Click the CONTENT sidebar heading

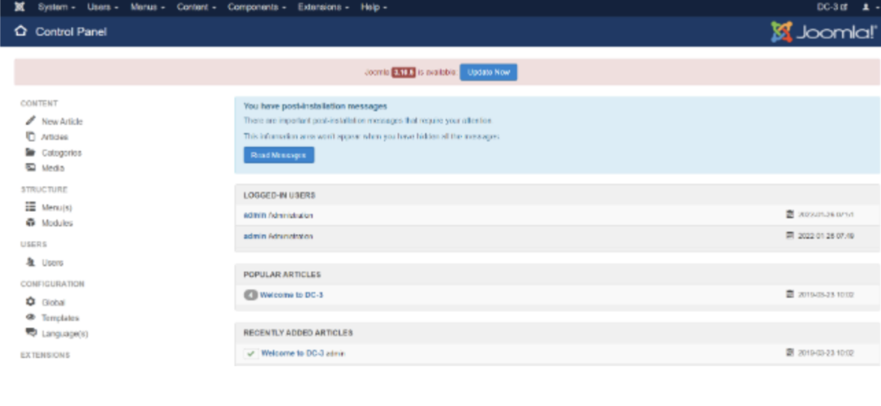[x=39, y=104]
